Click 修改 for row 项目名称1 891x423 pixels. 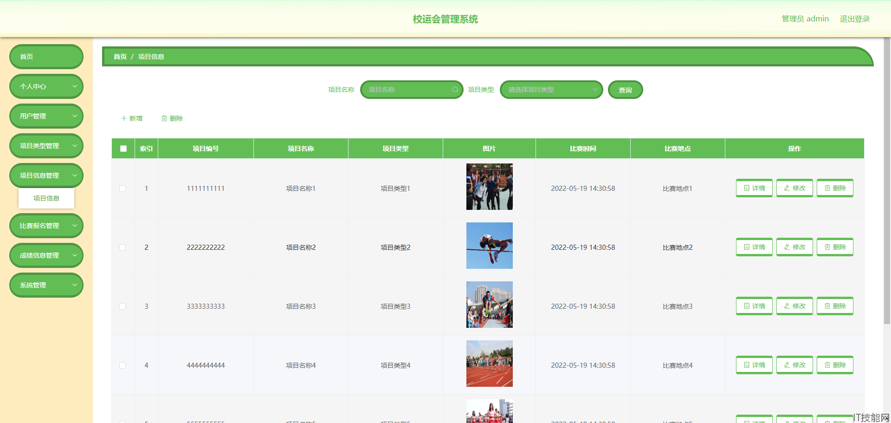point(794,188)
